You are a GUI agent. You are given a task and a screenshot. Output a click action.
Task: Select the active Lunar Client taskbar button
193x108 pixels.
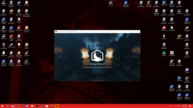tap(57, 106)
